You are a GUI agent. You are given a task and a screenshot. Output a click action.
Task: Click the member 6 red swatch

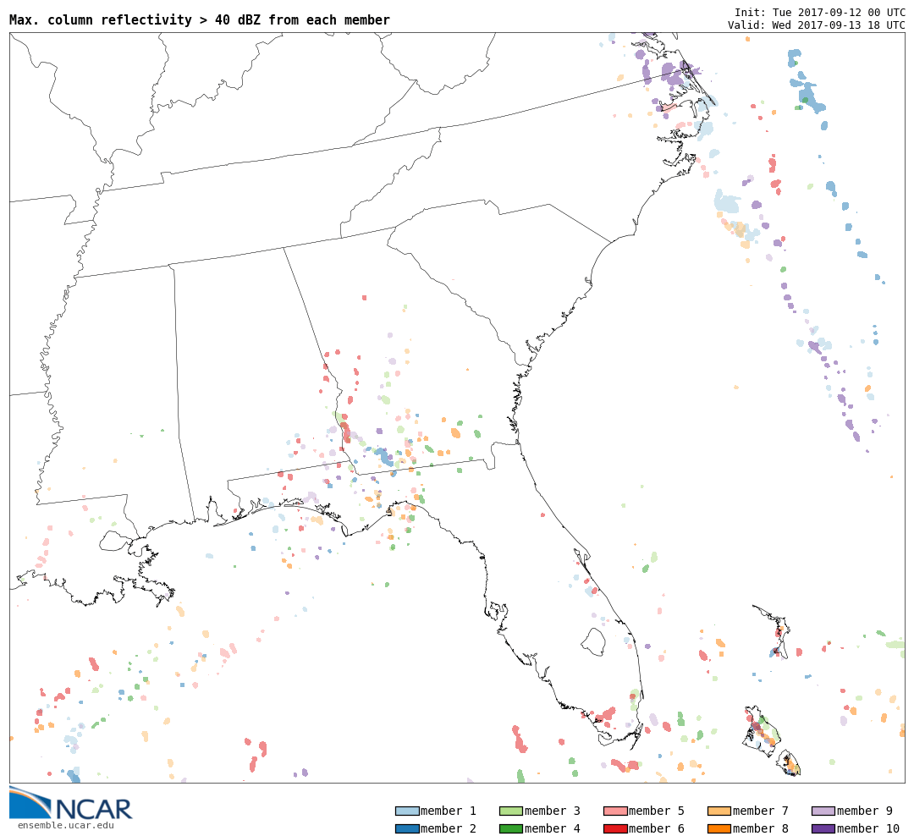615,828
